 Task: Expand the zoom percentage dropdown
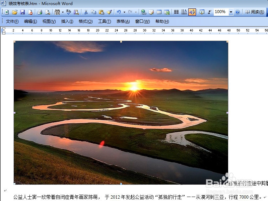click(231, 12)
